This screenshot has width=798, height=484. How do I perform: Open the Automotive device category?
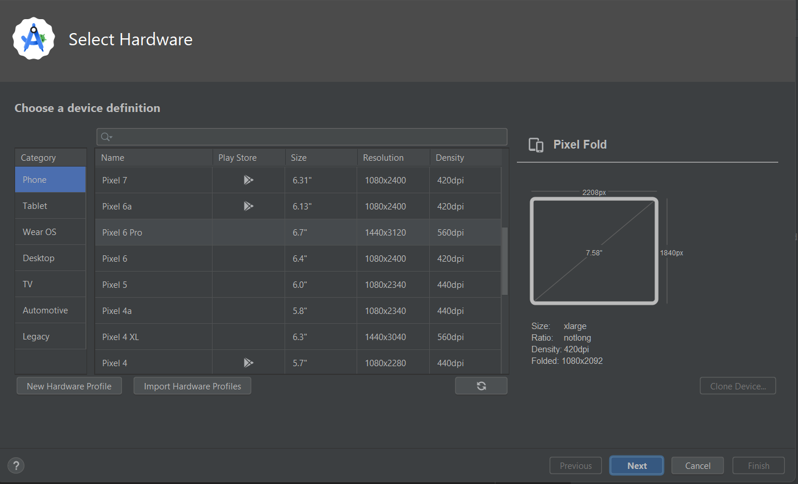pyautogui.click(x=45, y=310)
